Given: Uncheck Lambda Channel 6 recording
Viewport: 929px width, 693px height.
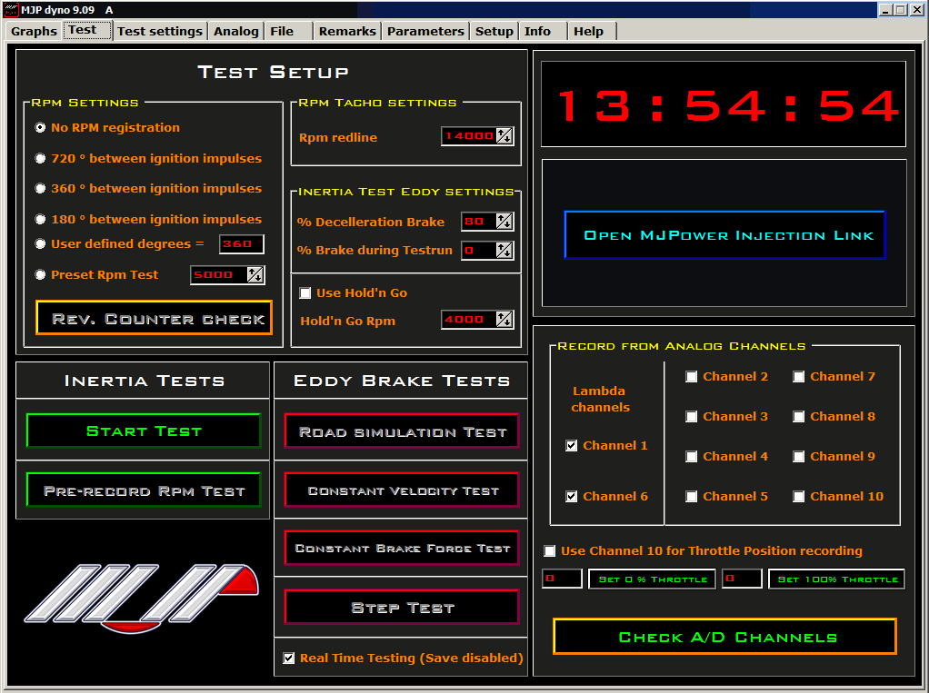Looking at the screenshot, I should pos(571,497).
